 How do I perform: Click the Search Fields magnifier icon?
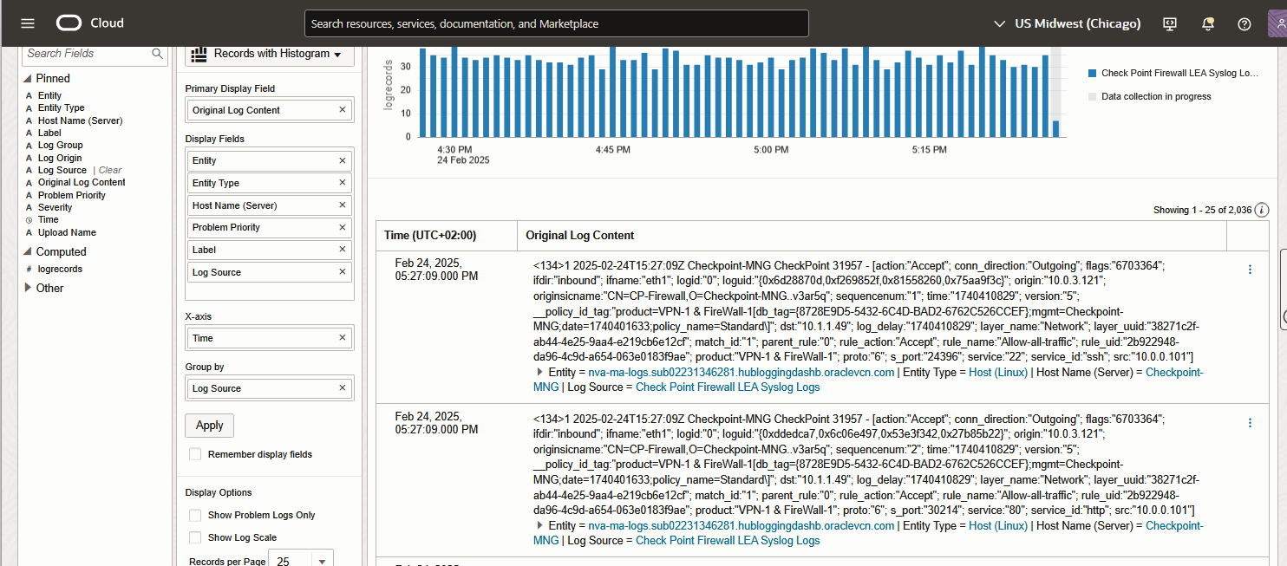(x=158, y=54)
